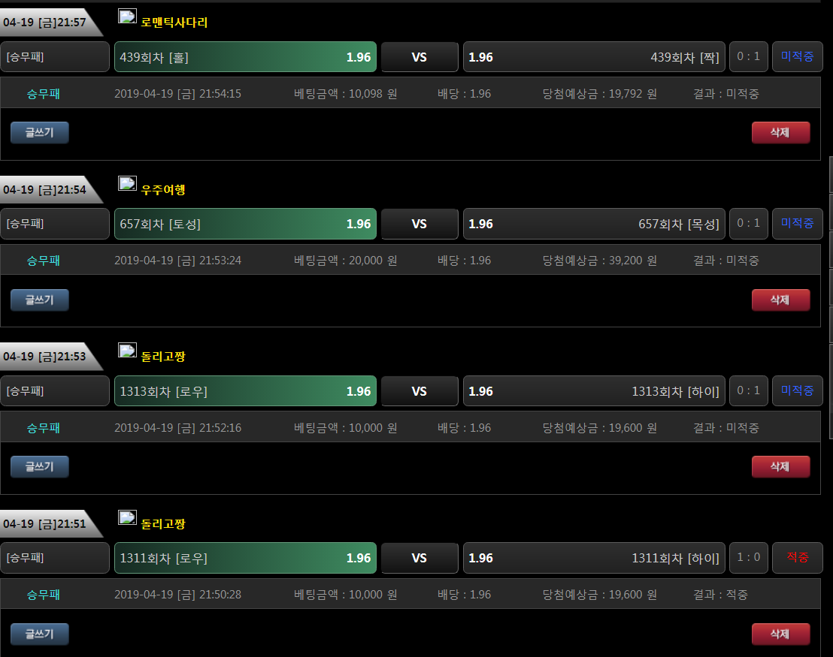Click the image icon beside 돌리고짱 21:51
The width and height of the screenshot is (833, 657).
point(127,517)
